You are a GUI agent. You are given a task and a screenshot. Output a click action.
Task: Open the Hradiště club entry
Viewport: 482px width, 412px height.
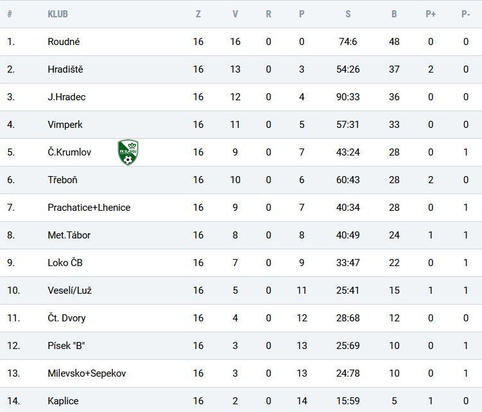[x=65, y=69]
